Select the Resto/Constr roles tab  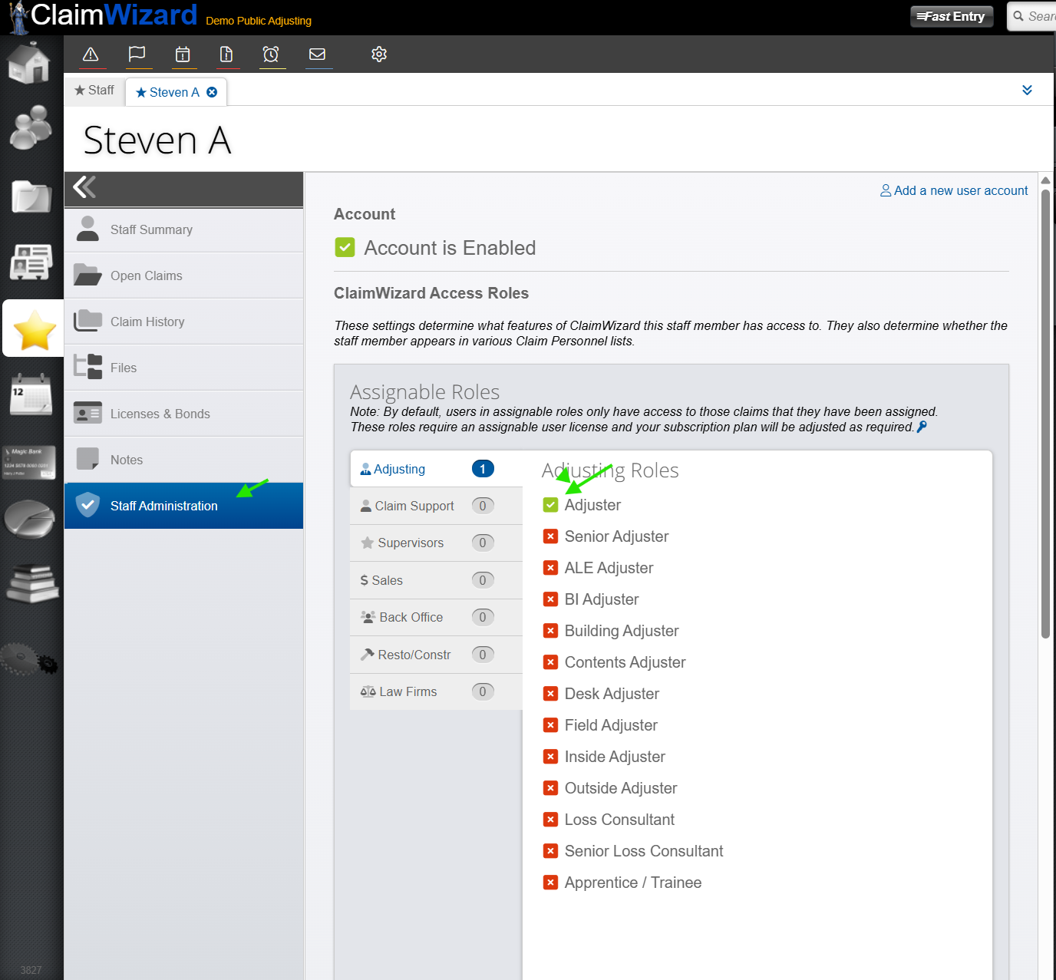point(436,655)
